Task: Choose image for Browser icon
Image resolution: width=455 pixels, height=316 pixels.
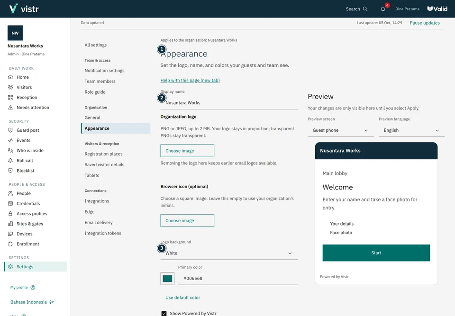Action: (187, 220)
